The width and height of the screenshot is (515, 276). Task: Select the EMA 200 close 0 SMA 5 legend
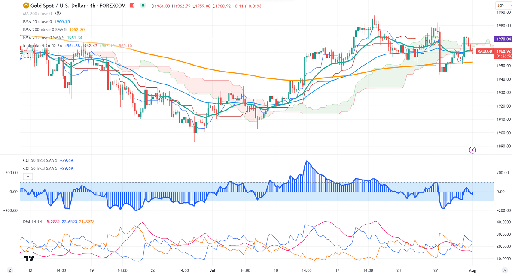[x=45, y=30]
